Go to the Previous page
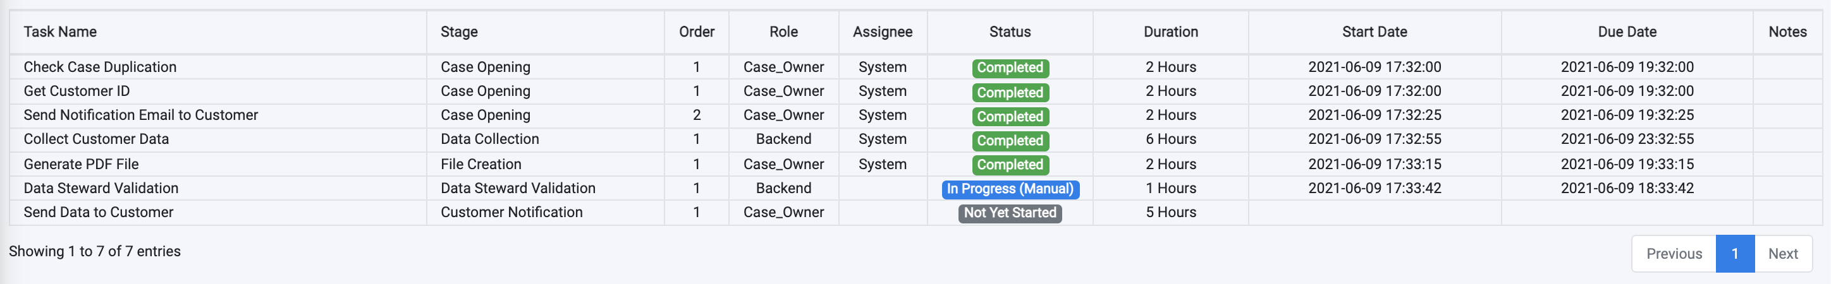Viewport: 1831px width, 284px height. tap(1673, 254)
